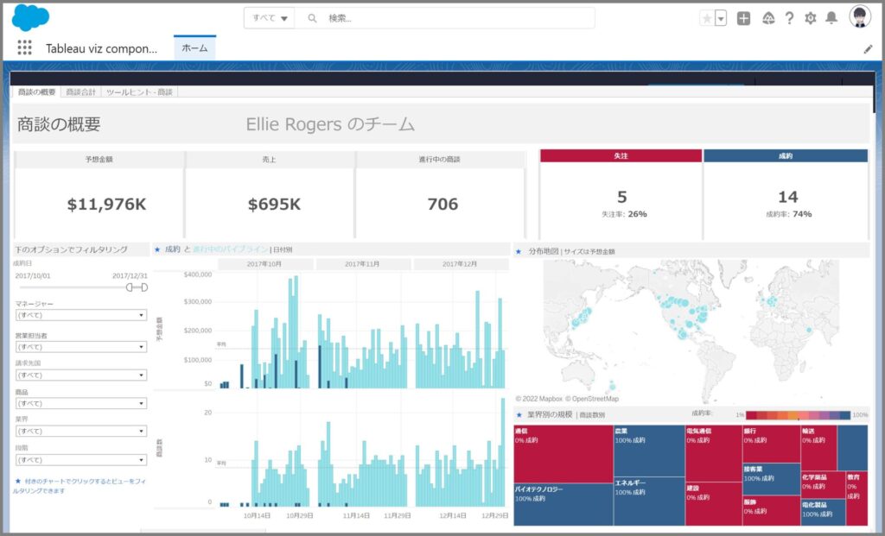Viewport: 885px width, 536px height.
Task: Open the help question mark icon
Action: [789, 18]
